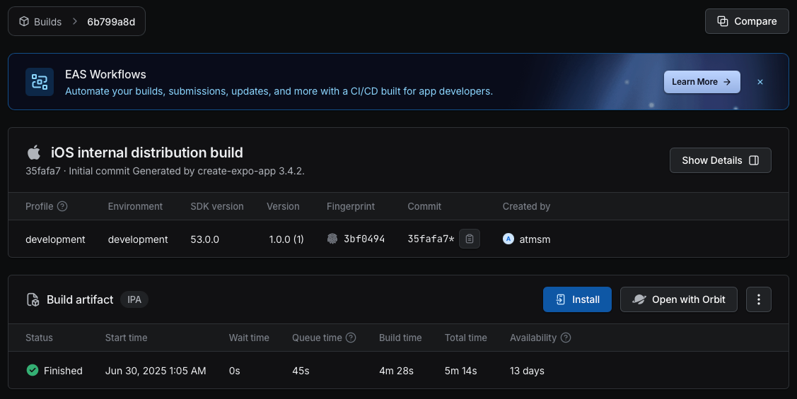Click the 5m 14s total time value

tap(460, 371)
